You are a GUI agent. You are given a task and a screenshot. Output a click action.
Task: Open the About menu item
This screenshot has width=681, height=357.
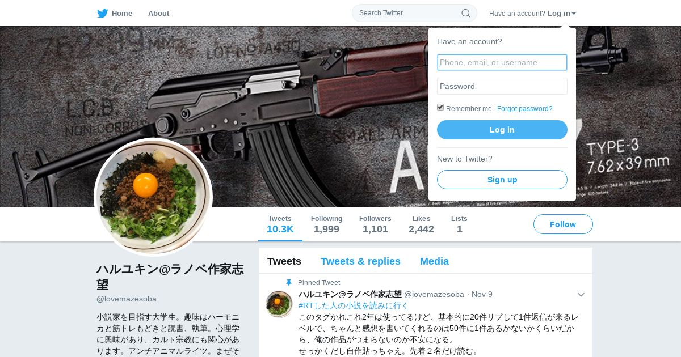coord(158,13)
